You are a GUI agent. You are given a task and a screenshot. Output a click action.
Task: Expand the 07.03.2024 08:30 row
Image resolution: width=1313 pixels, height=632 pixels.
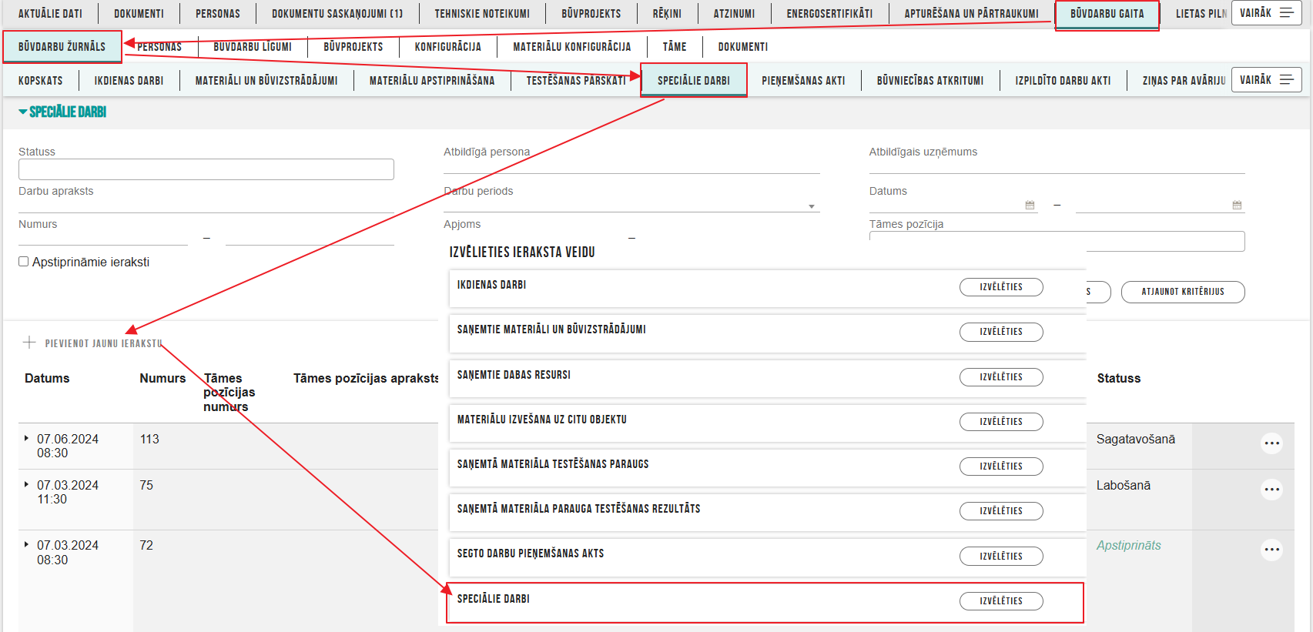[x=26, y=544]
